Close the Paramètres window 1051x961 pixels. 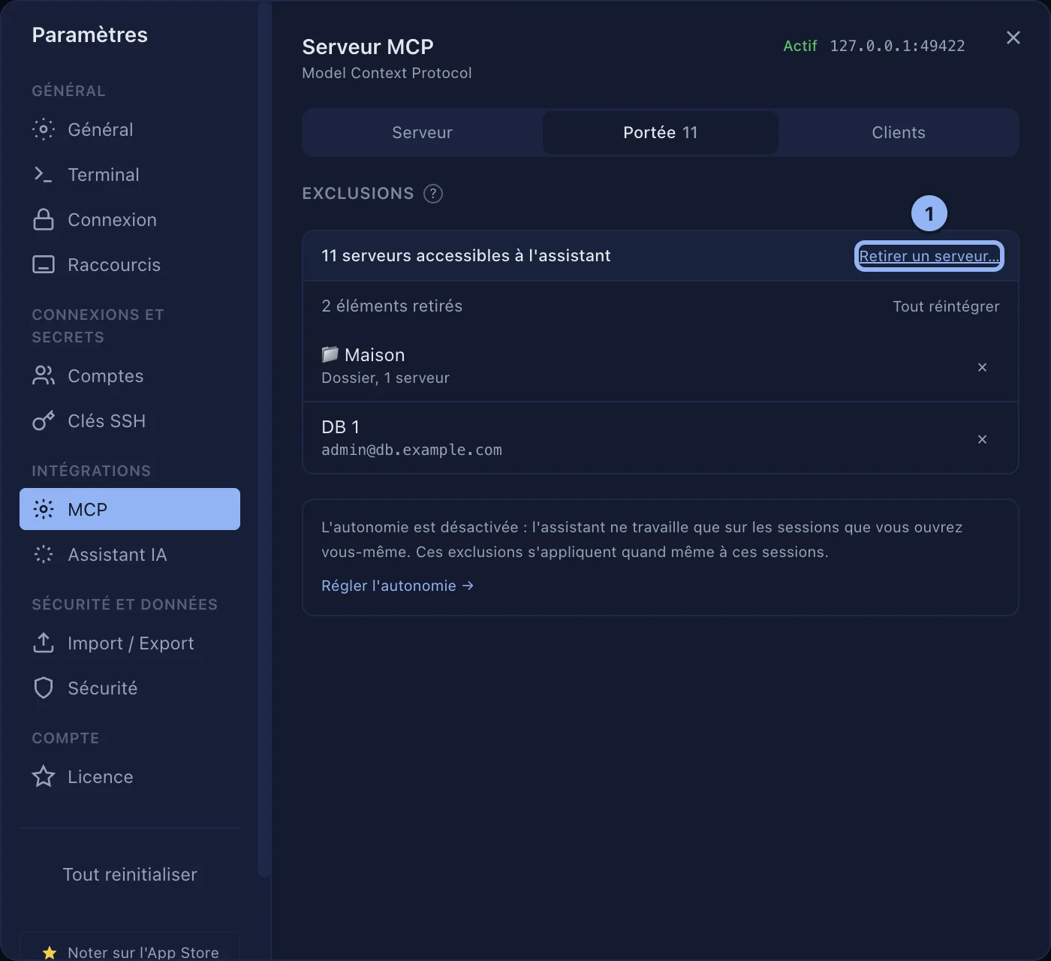[x=1013, y=38]
